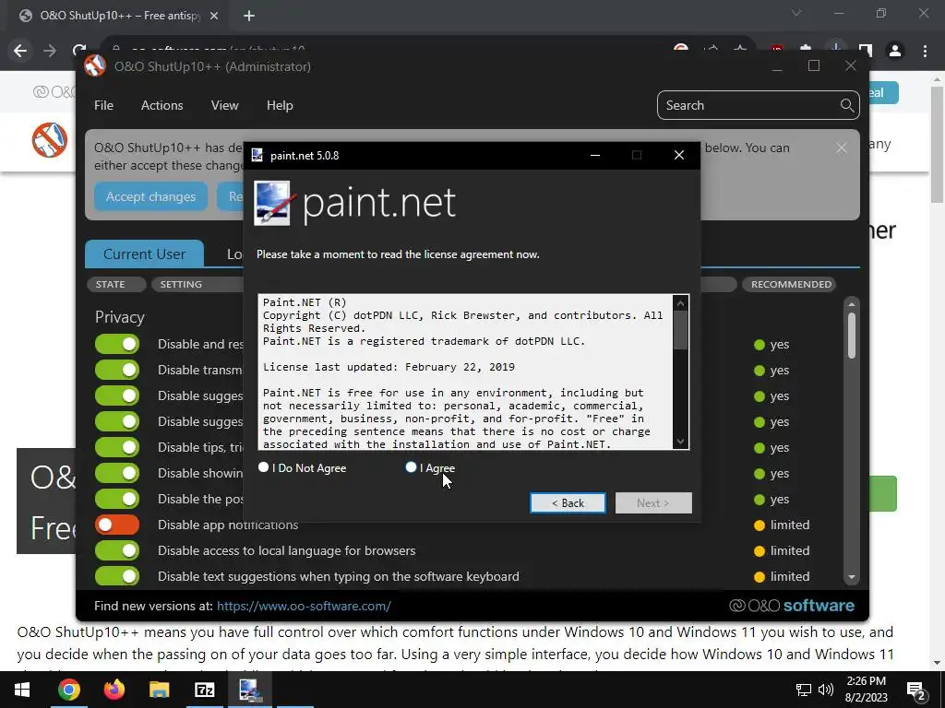The height and width of the screenshot is (708, 945).
Task: Open the Windows Start menu
Action: point(22,690)
